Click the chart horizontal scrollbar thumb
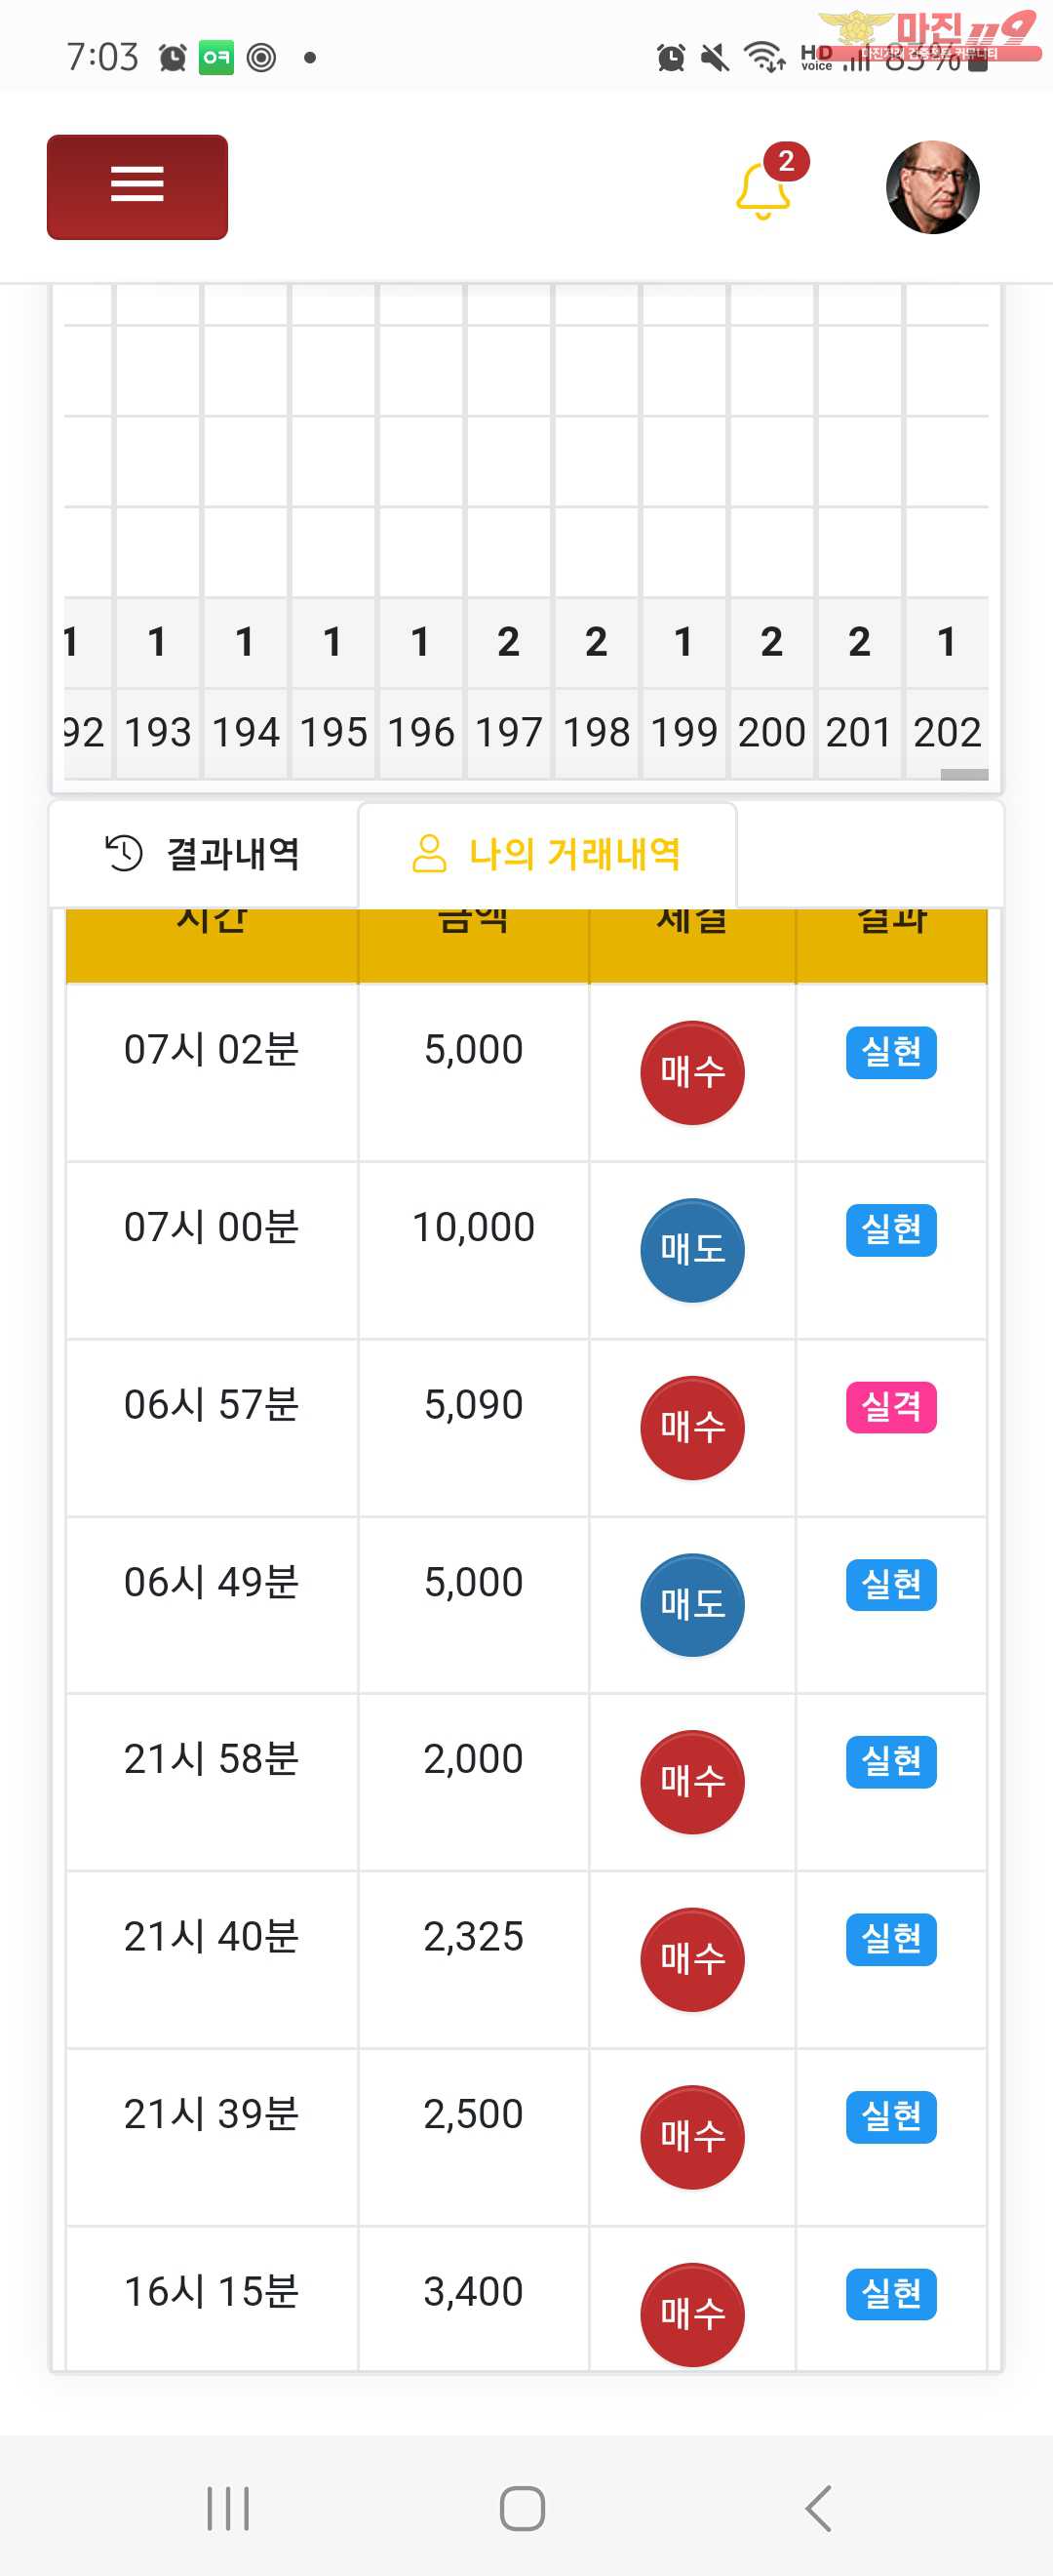This screenshot has height=2576, width=1053. tap(964, 774)
